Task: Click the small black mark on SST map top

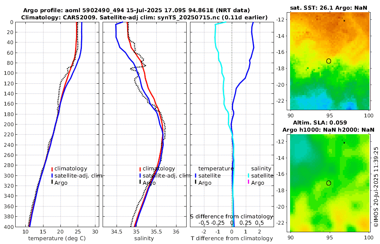Action: 344,20
